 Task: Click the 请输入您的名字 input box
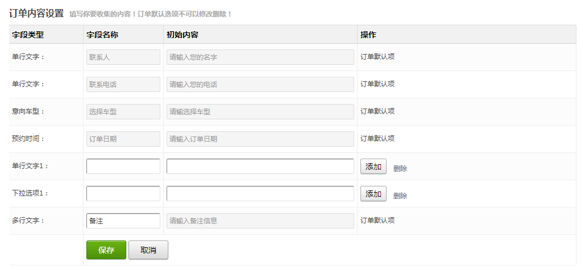(260, 57)
